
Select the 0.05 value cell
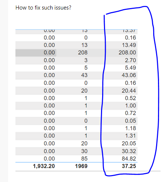pyautogui.click(x=130, y=121)
